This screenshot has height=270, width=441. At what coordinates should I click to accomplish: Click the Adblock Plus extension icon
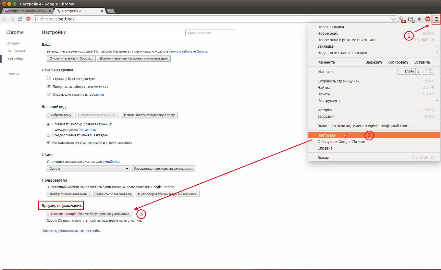click(x=428, y=19)
